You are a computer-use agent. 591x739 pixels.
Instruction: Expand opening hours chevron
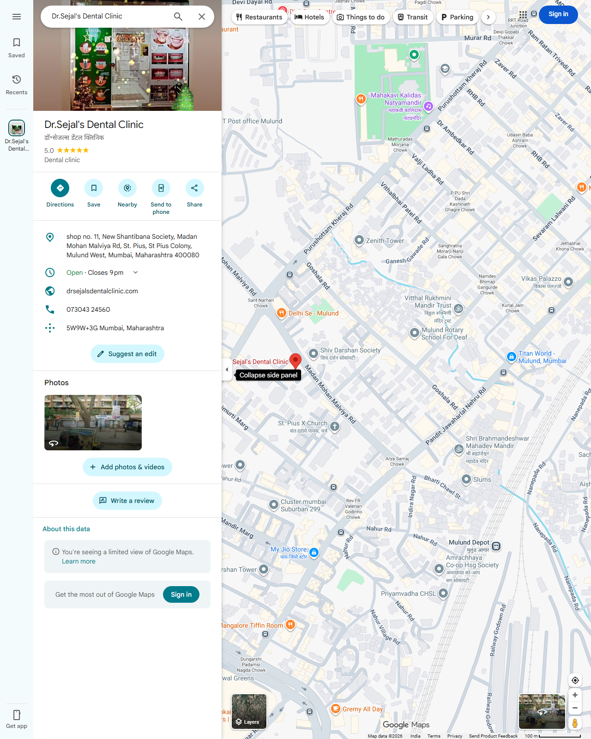tap(135, 273)
